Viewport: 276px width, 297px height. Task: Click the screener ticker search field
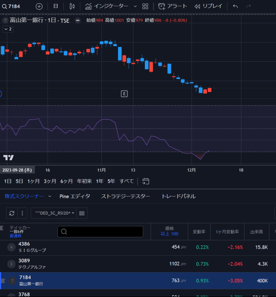tap(100, 232)
